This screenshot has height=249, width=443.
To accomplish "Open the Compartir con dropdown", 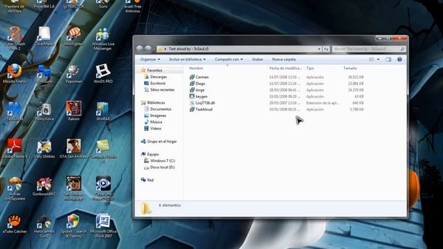I will pos(228,59).
